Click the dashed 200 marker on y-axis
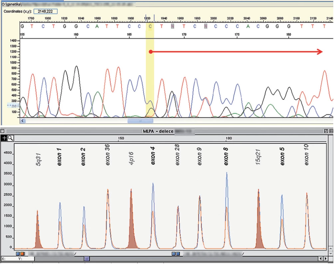This screenshot has width=334, height=266. [x=13, y=106]
